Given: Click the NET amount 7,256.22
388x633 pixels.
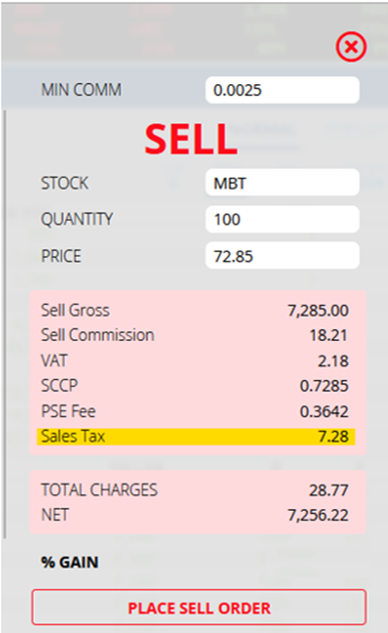Looking at the screenshot, I should 318,515.
